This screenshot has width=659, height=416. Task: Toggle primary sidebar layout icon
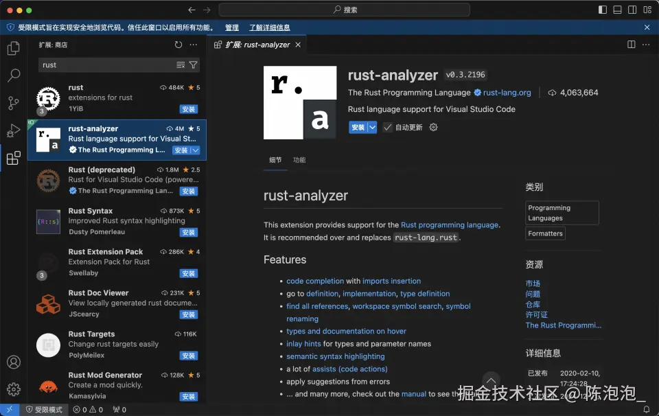[x=603, y=10]
